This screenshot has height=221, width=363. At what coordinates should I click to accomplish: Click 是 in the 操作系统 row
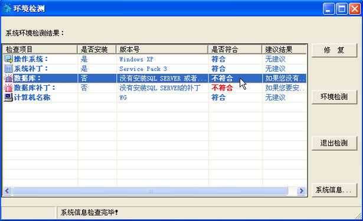point(84,59)
